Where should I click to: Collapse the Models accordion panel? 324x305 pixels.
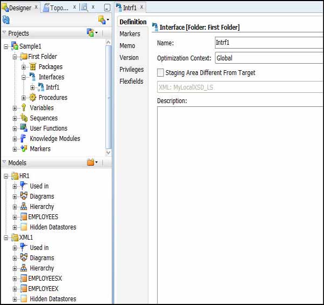4,162
